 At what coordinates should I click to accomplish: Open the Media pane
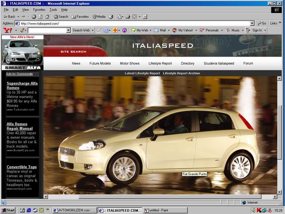point(99,17)
